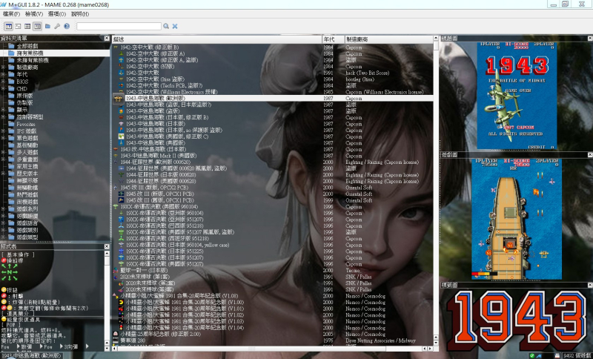
Task: Click the blue folder icon in toolbar
Action: click(47, 26)
